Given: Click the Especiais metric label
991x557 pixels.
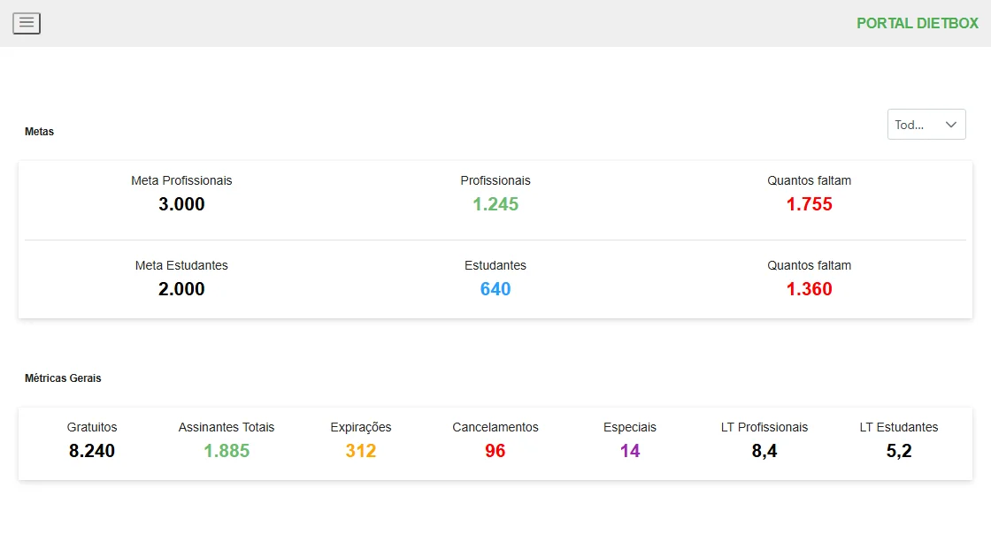Looking at the screenshot, I should click(x=630, y=427).
